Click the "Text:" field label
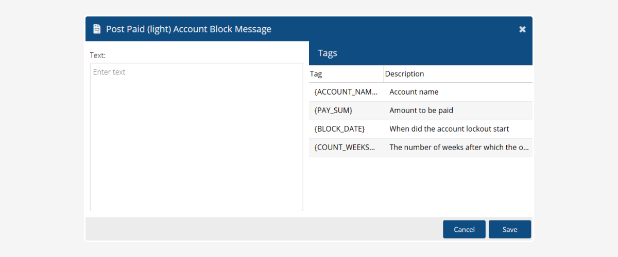Screen dimensions: 618x257 click(x=97, y=55)
